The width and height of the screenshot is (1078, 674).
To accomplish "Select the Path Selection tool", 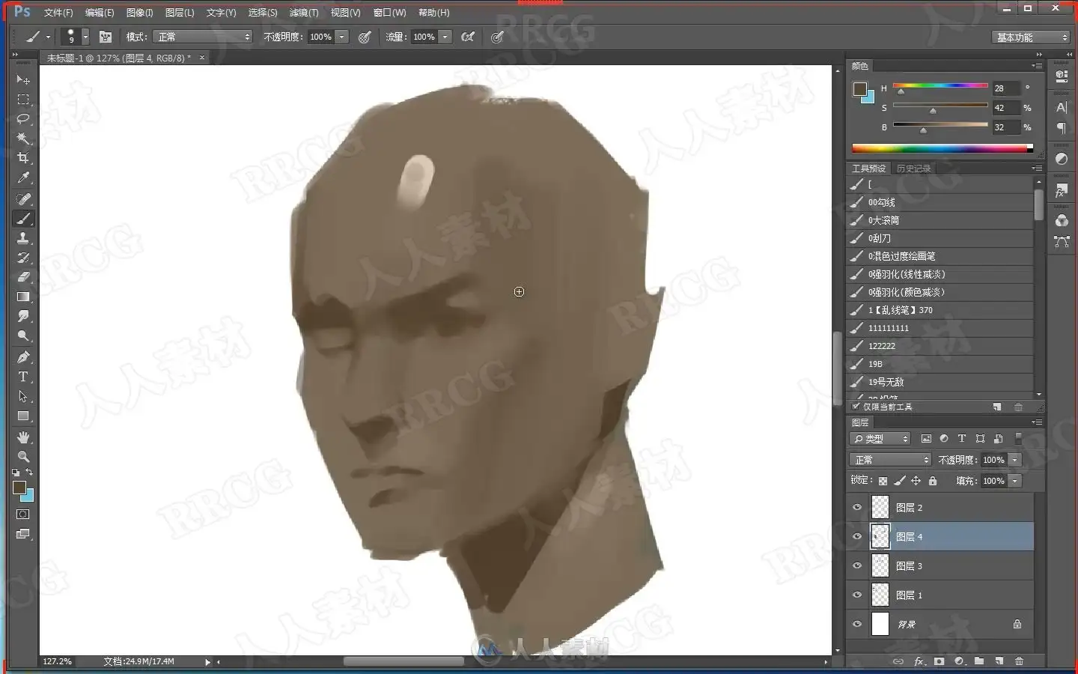I will tap(23, 396).
